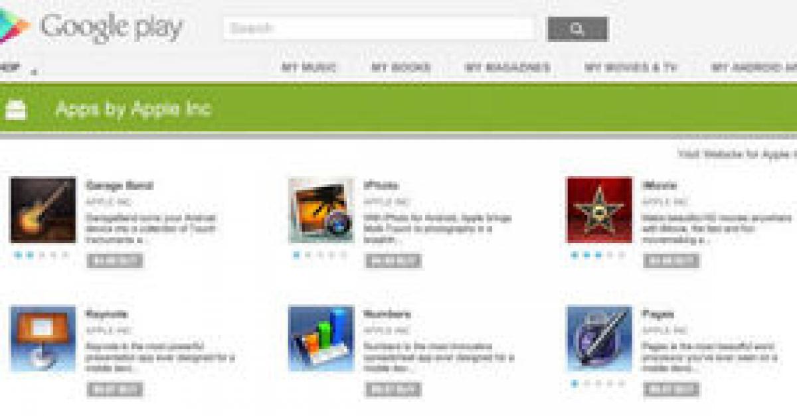Open the Garage Band app icon
The width and height of the screenshot is (797, 416).
click(43, 210)
